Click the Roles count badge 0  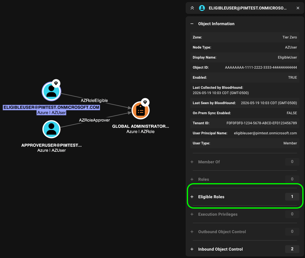click(x=292, y=179)
